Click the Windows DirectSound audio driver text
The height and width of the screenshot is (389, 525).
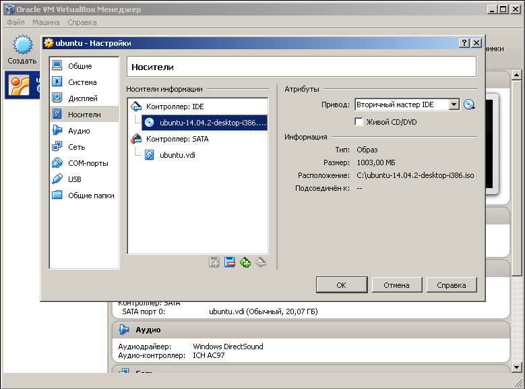pyautogui.click(x=228, y=347)
